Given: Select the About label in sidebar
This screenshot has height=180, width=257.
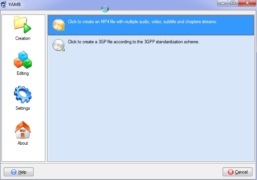Looking at the screenshot, I should 23,143.
